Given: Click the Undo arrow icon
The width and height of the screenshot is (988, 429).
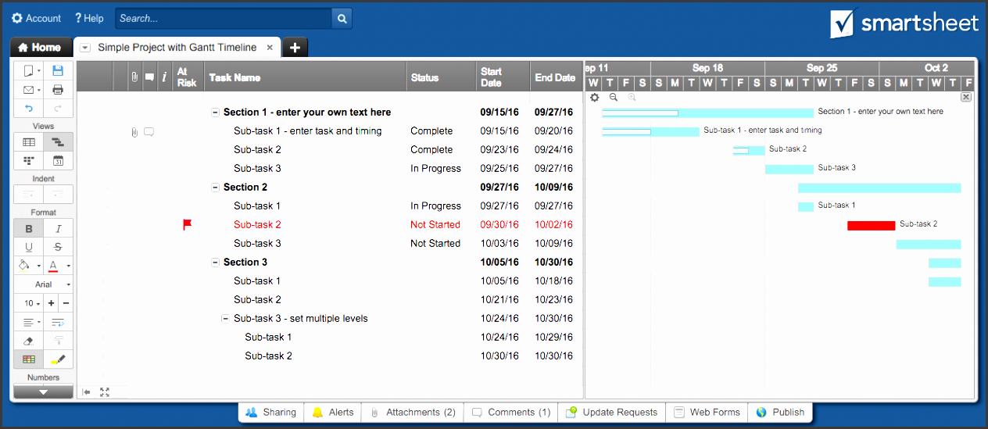Looking at the screenshot, I should 29,109.
